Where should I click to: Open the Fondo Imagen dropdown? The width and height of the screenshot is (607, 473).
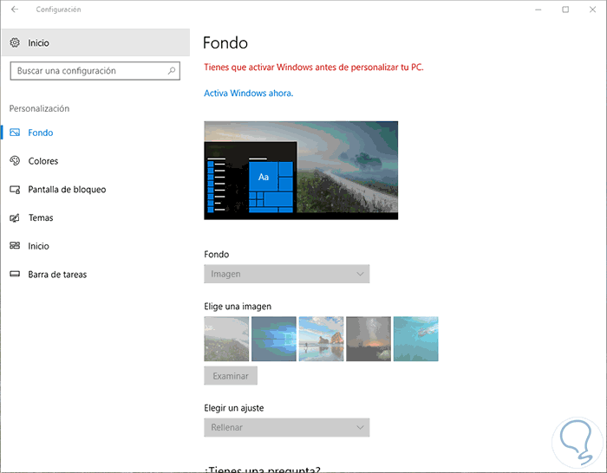[x=286, y=274]
